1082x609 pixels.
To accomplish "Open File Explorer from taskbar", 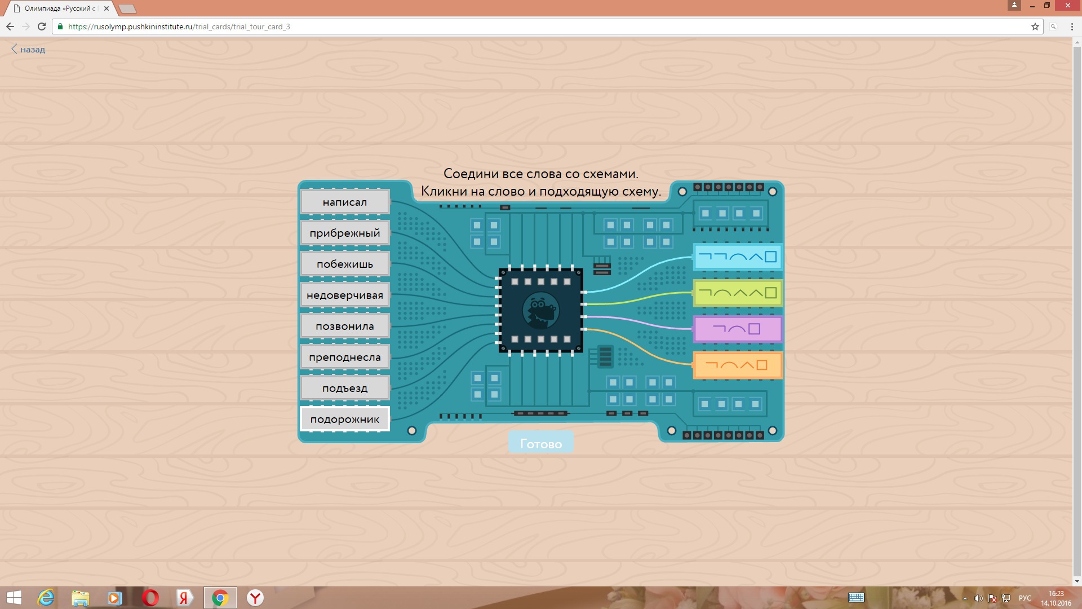I will [80, 598].
